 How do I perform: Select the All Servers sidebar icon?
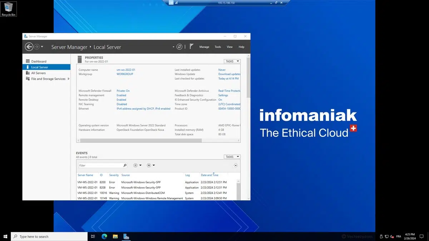28,73
